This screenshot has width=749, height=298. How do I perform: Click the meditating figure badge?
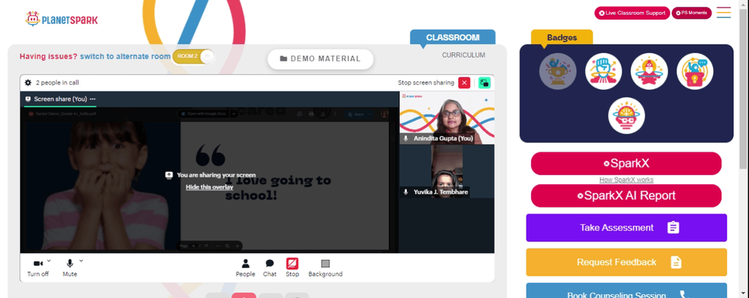[649, 71]
